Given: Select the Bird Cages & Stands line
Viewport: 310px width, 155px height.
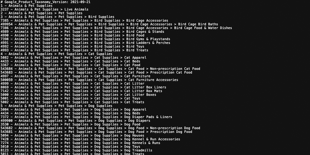Looking at the screenshot, I should tap(82, 32).
